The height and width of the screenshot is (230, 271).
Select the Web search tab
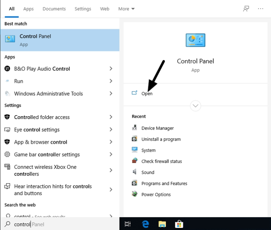(x=105, y=9)
